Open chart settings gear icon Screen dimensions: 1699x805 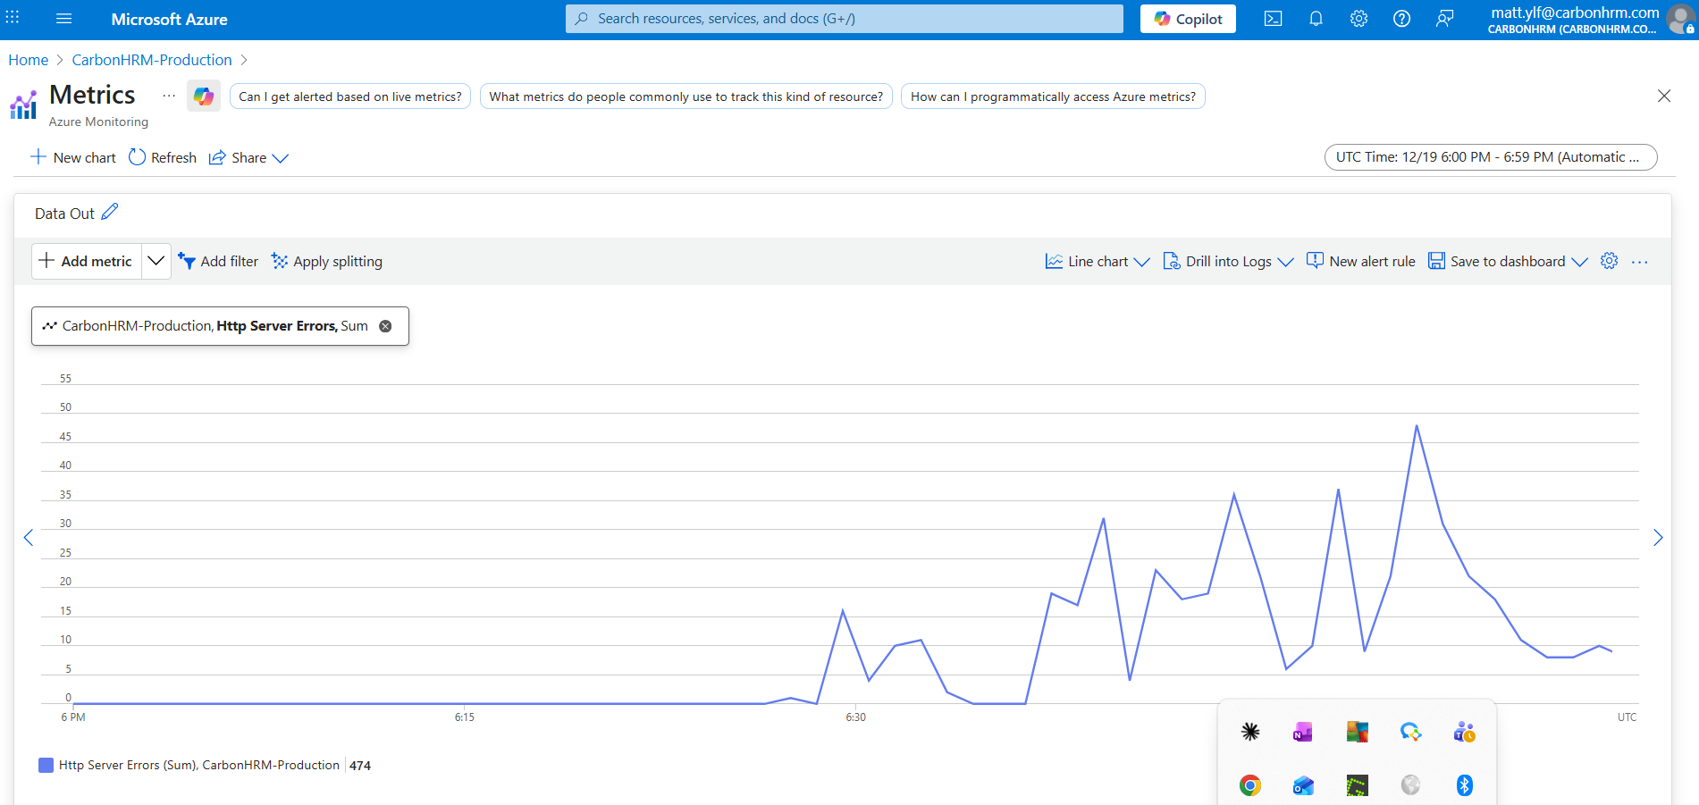tap(1609, 261)
